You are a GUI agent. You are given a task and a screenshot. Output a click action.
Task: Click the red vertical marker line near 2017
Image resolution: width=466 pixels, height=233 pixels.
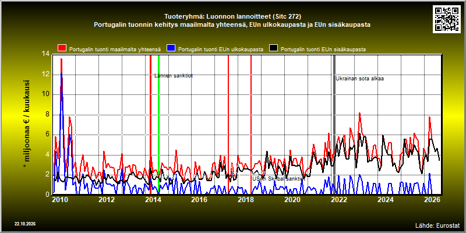pos(228,125)
